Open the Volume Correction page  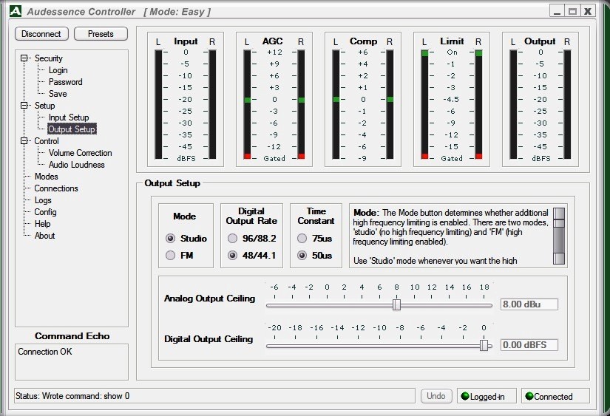click(80, 153)
